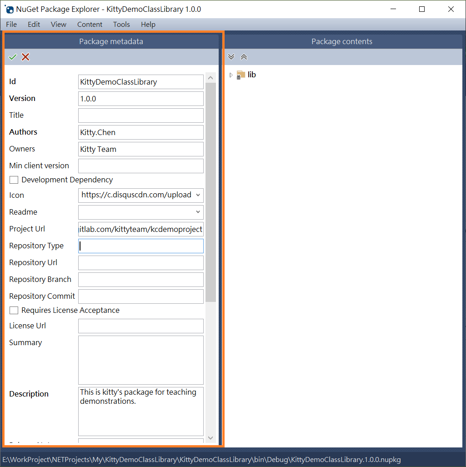Click the Package contents header
Screen dimensions: 466x467
(342, 41)
